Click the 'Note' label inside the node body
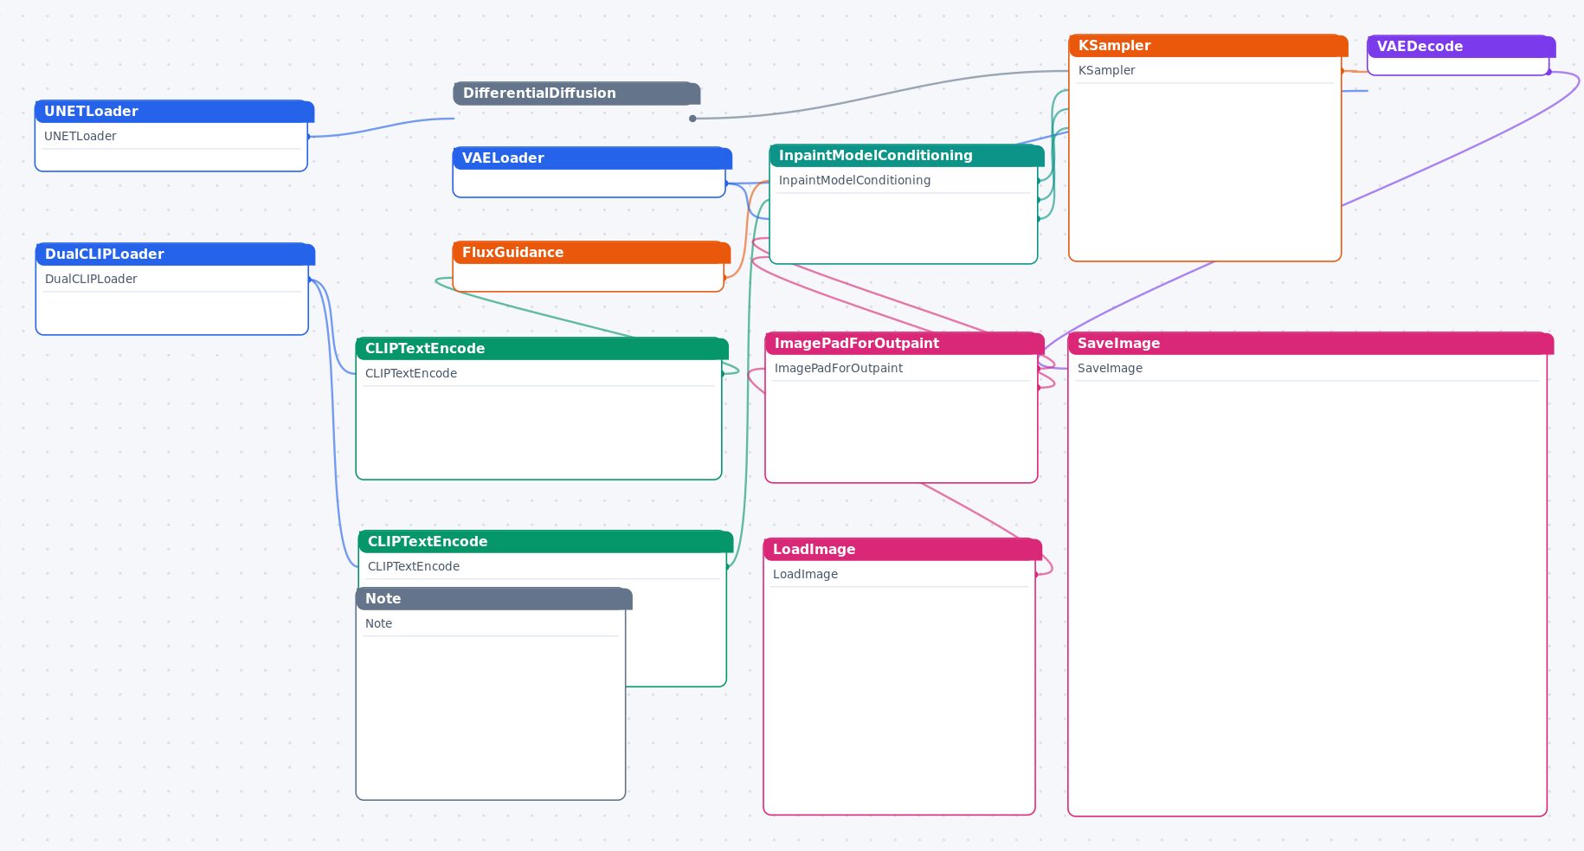This screenshot has width=1584, height=851. (379, 624)
